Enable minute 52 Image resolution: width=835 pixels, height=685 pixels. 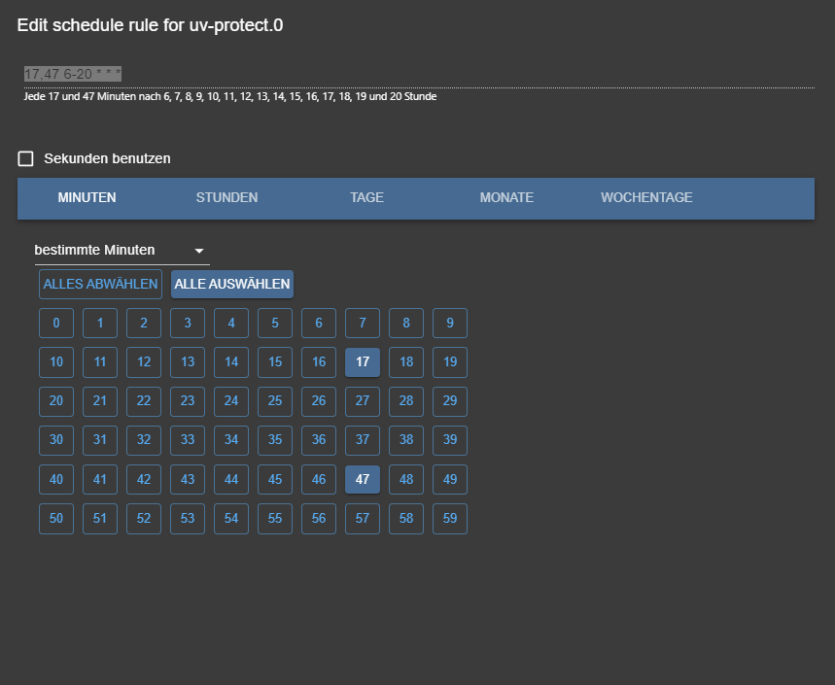point(144,519)
